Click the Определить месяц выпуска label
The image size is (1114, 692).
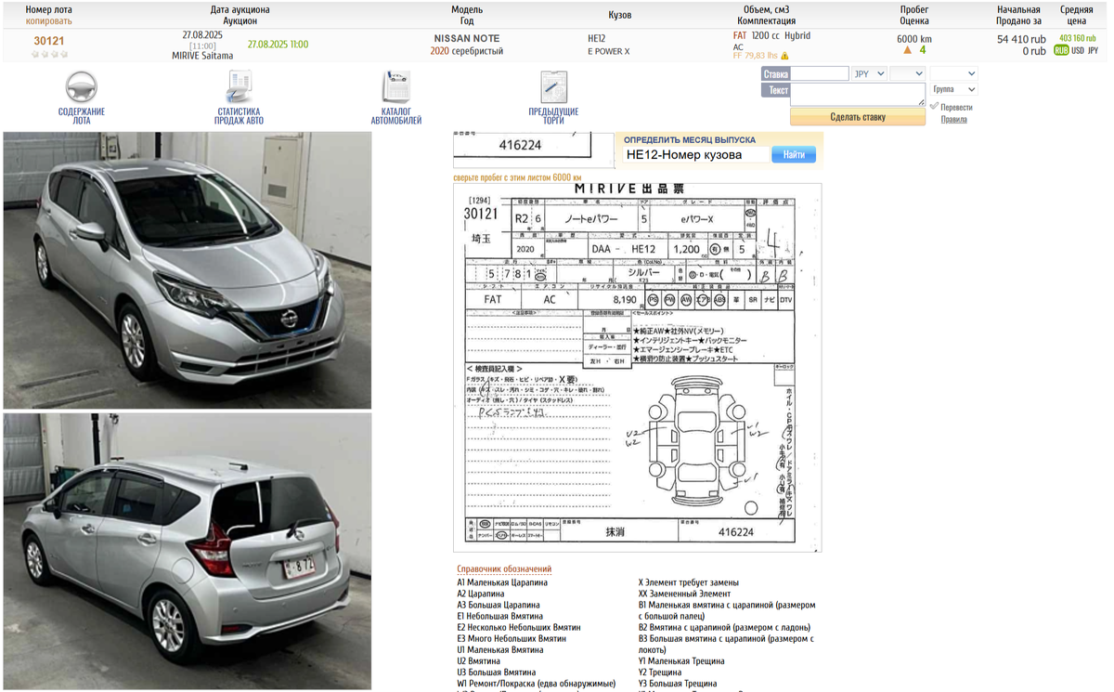pos(690,140)
